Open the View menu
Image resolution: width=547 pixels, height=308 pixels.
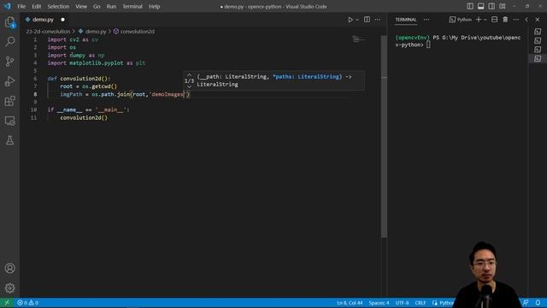[81, 6]
